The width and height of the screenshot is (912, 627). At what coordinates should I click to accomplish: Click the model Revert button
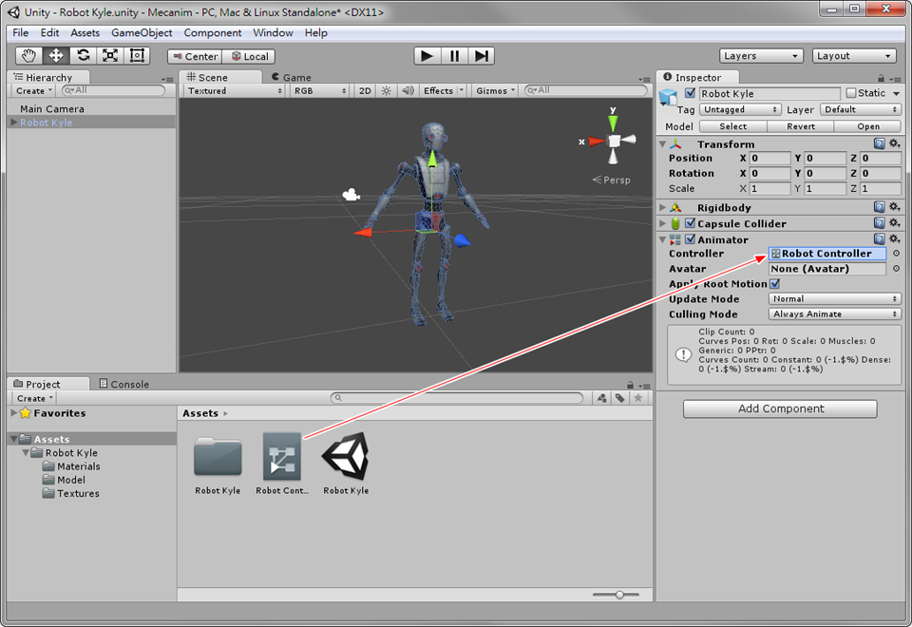800,126
